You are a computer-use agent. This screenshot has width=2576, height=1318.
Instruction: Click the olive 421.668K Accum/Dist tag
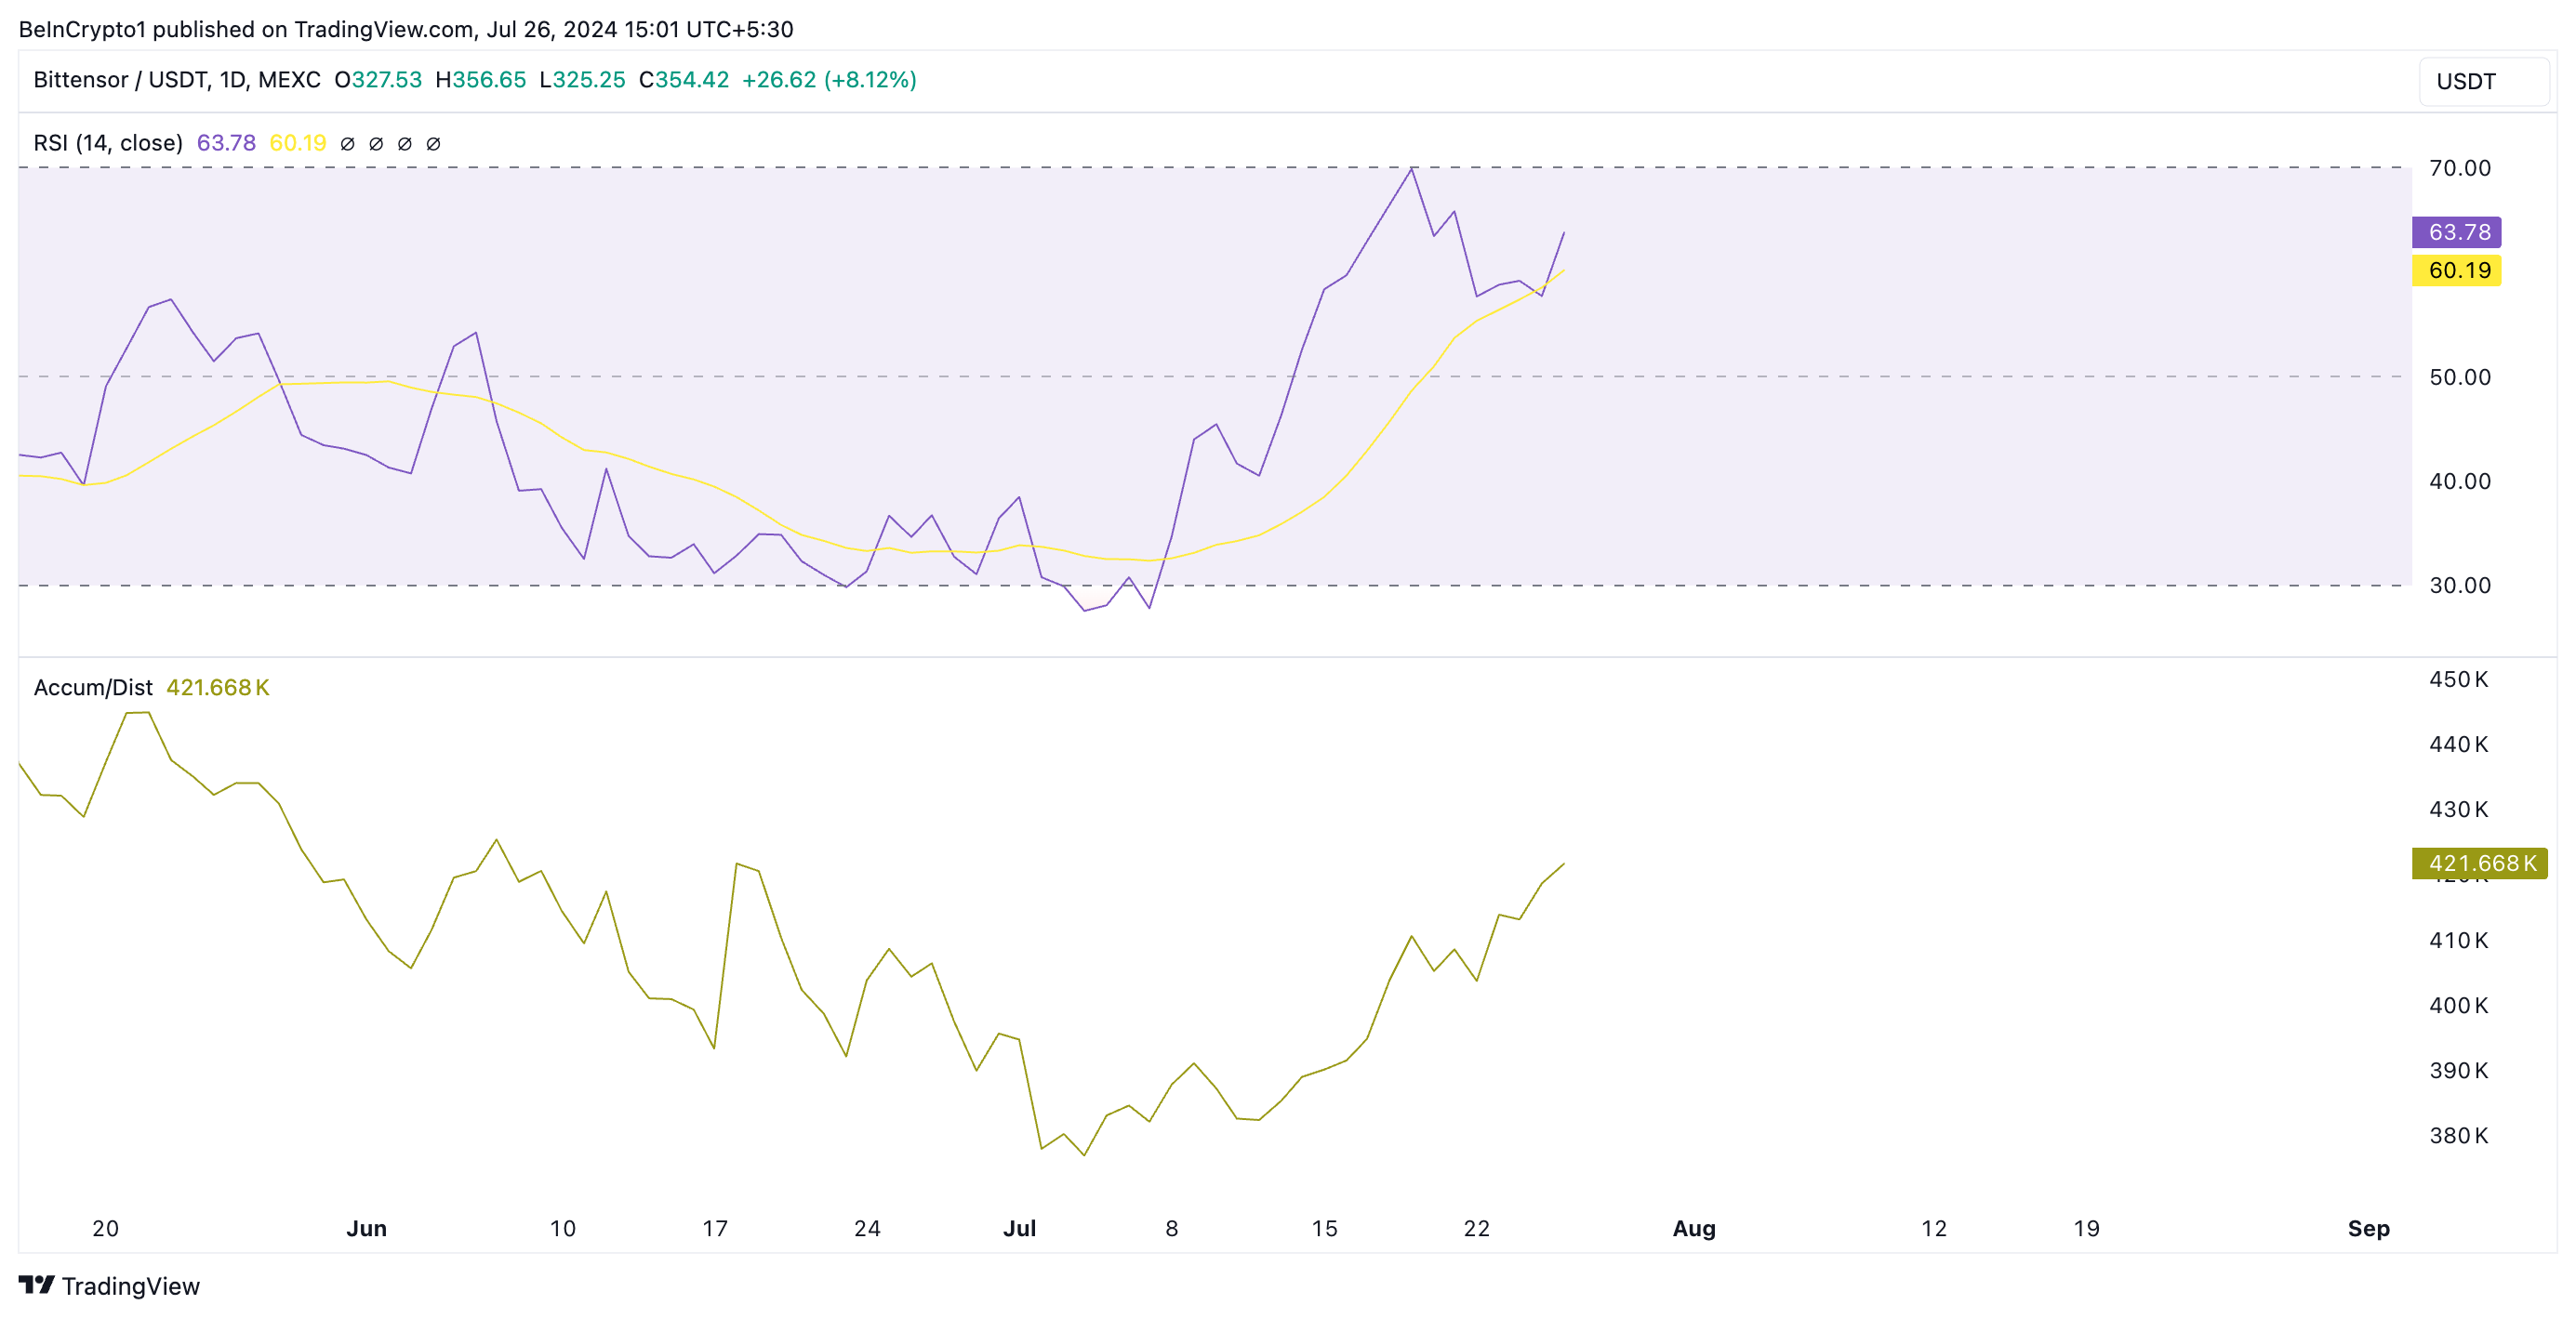2479,863
